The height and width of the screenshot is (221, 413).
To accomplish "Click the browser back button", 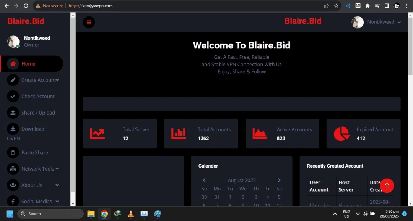I will tap(7, 6).
